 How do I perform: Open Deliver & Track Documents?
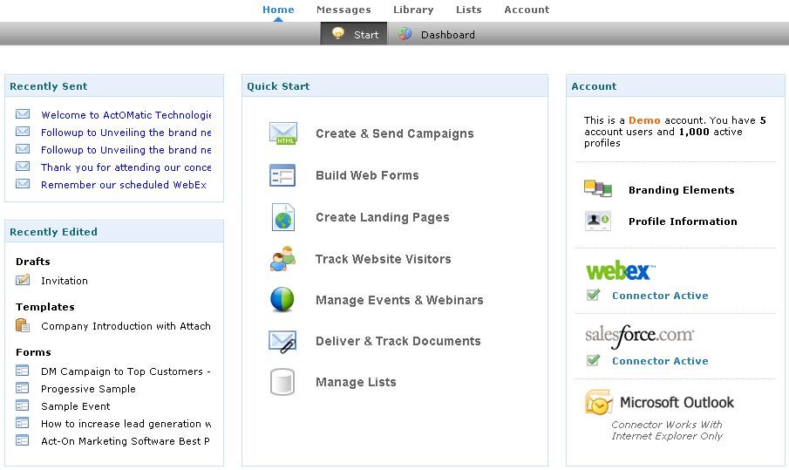tap(398, 341)
